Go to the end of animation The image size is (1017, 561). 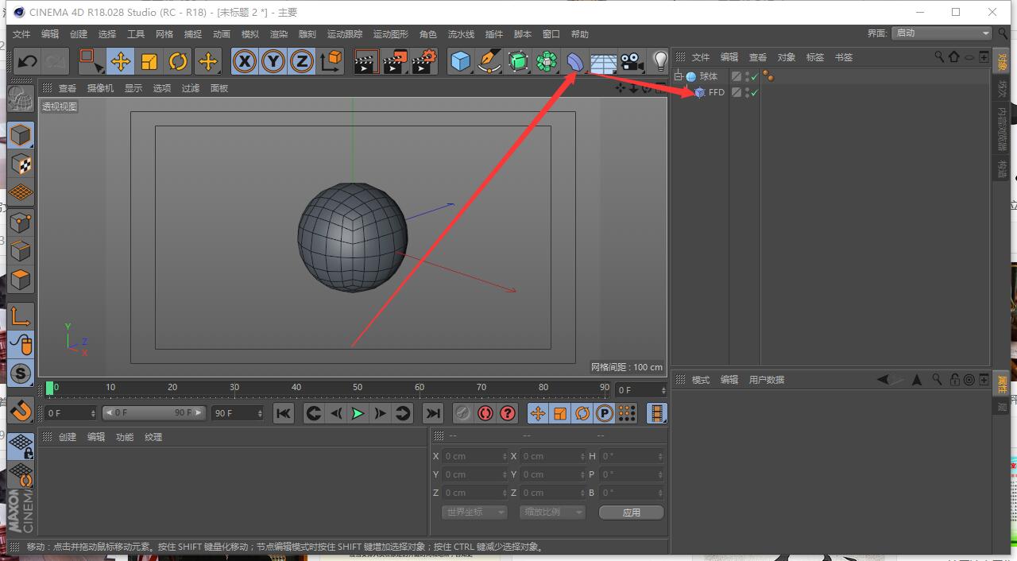pos(433,413)
